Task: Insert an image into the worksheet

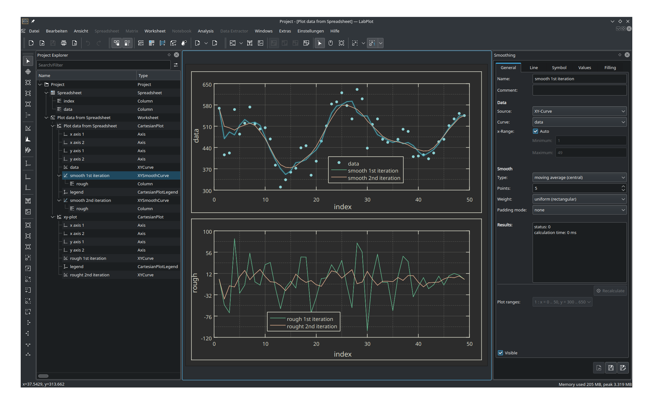Action: point(261,43)
